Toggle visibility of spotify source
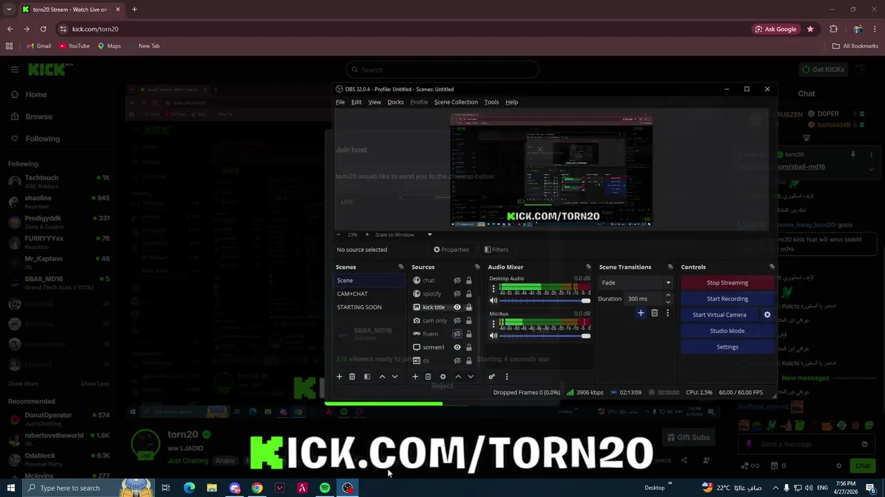The image size is (885, 497). coord(457,294)
